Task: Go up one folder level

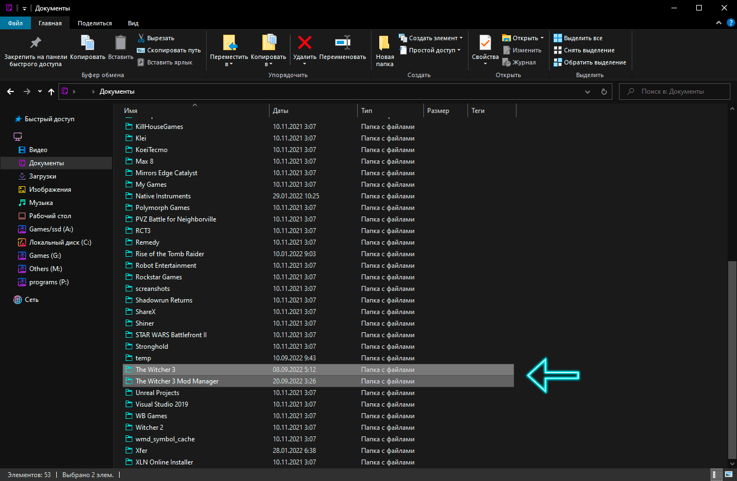Action: point(51,91)
